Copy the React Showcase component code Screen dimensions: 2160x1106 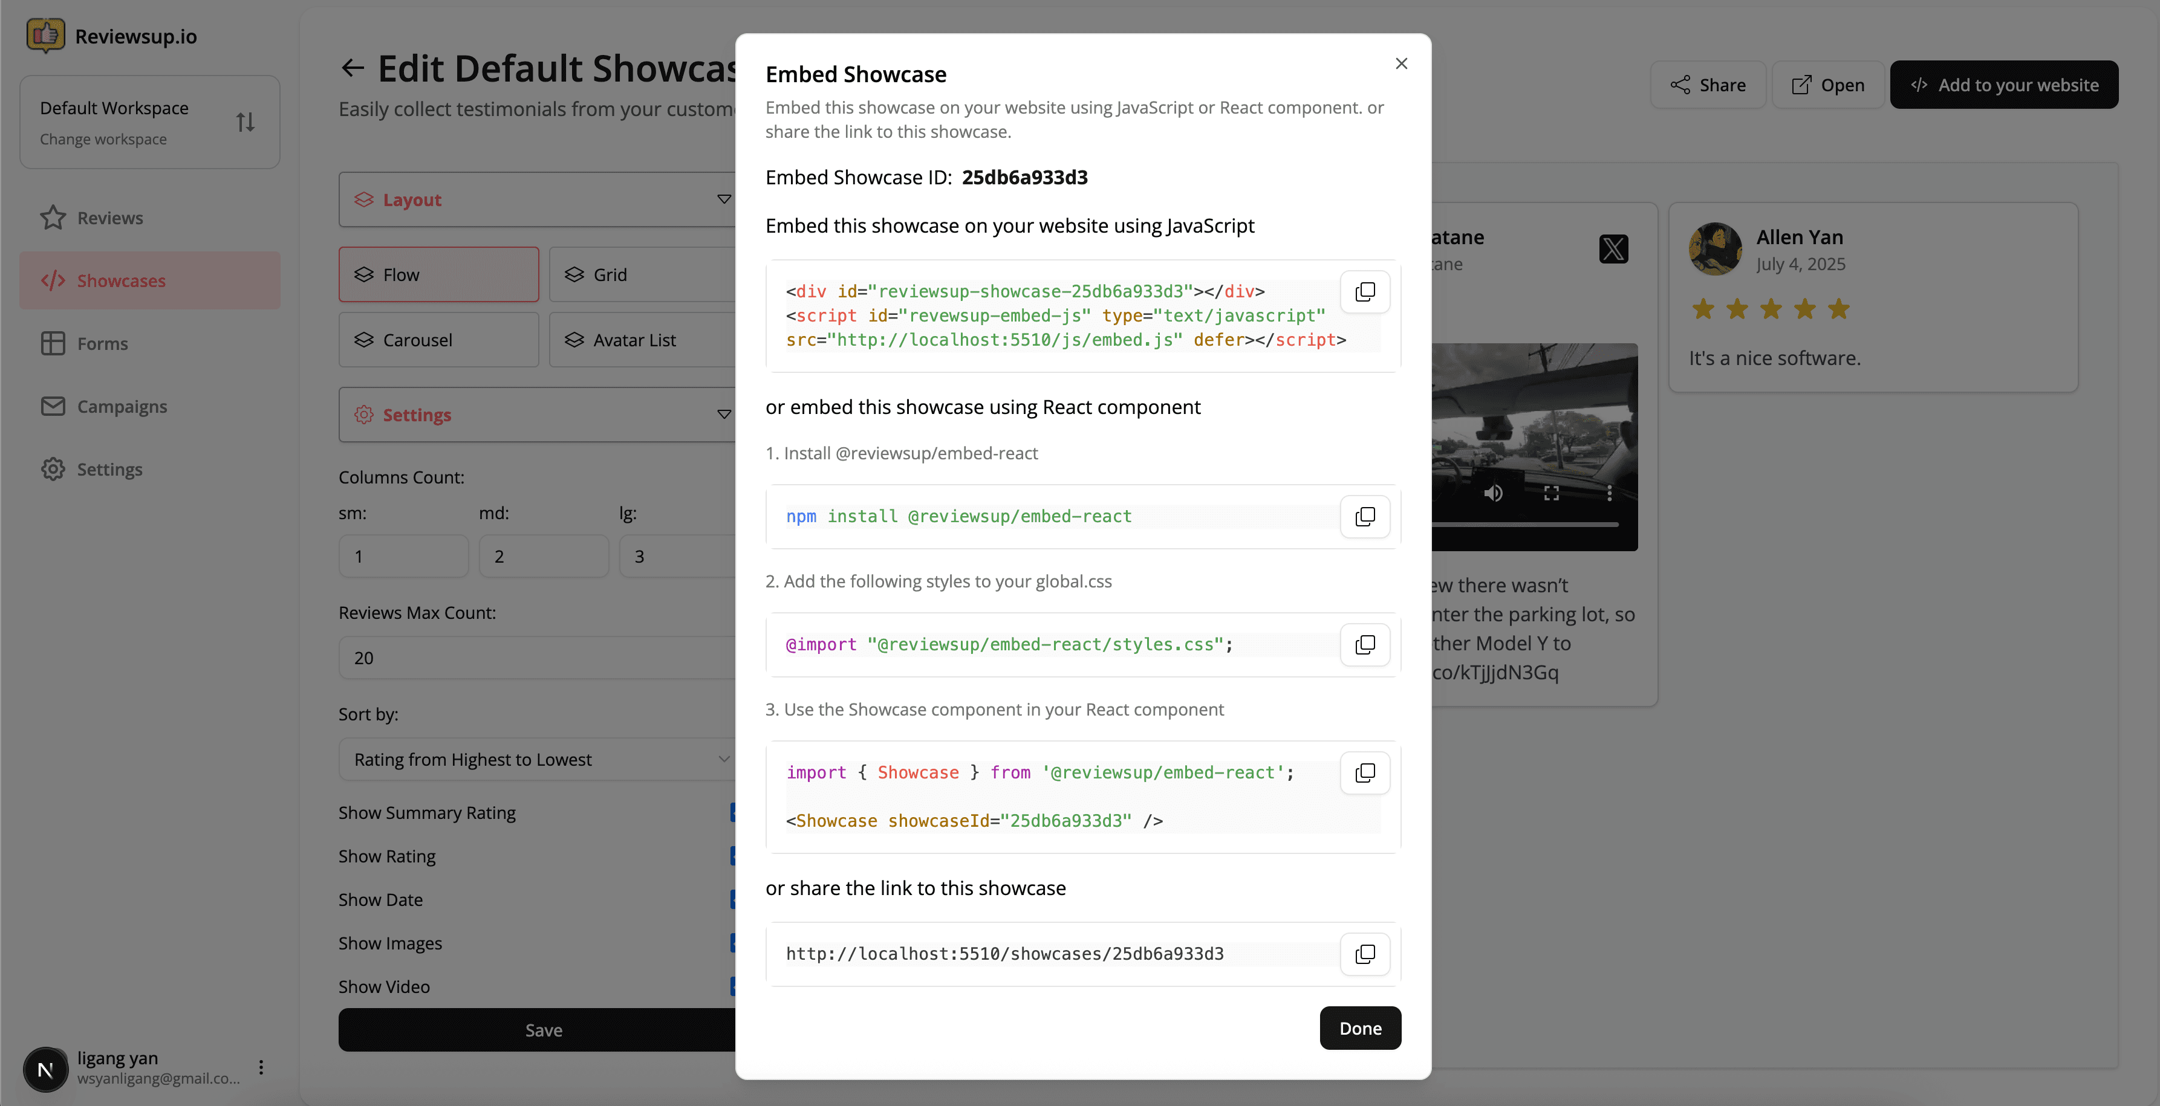point(1364,772)
